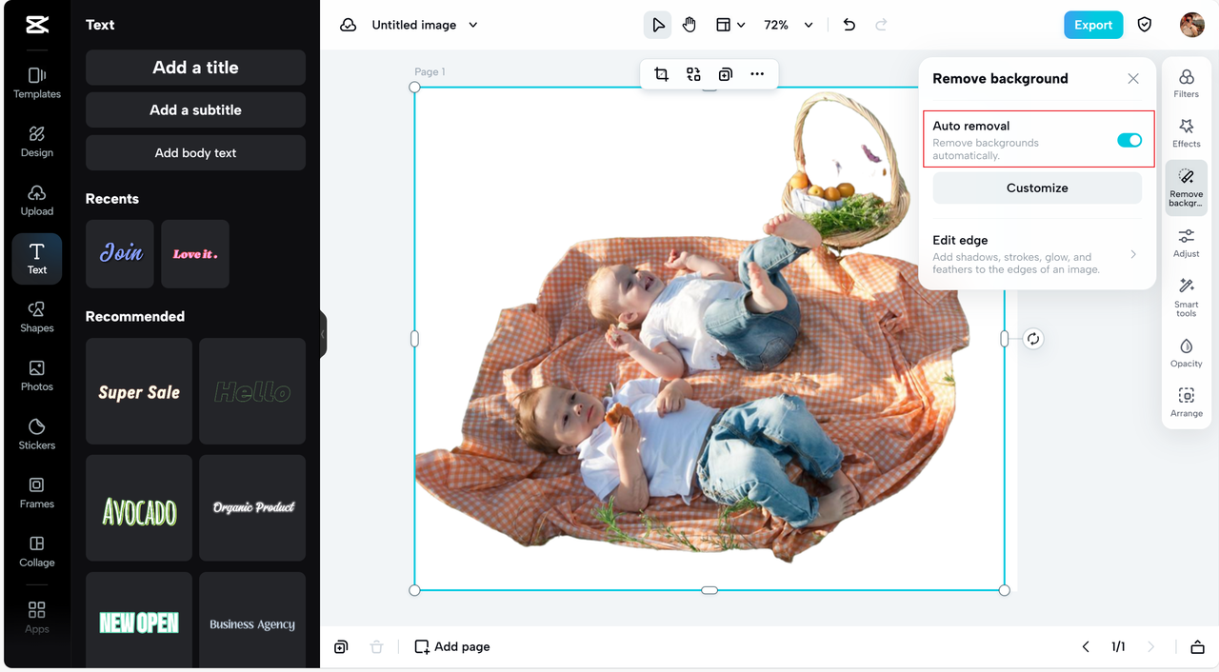Open the 72% zoom dropdown
The image size is (1219, 672).
click(789, 25)
